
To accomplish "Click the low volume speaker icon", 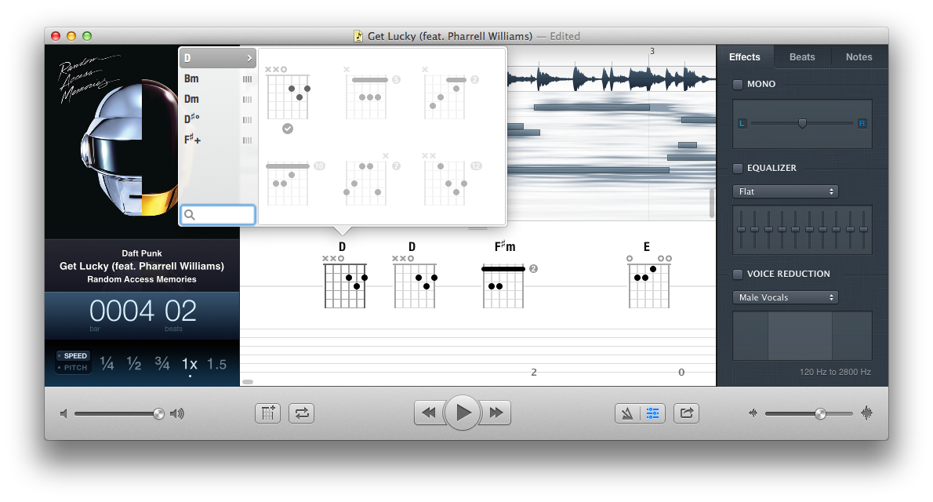I will click(64, 414).
